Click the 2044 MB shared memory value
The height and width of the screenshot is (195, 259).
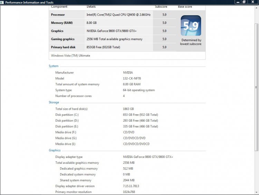[x=129, y=180]
